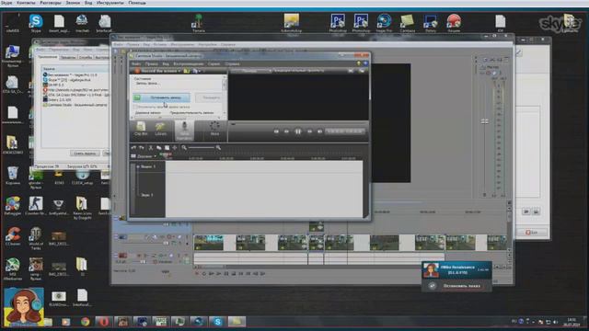This screenshot has width=589, height=331.
Task: Click Camtasia preview seek bar
Action: 298,123
